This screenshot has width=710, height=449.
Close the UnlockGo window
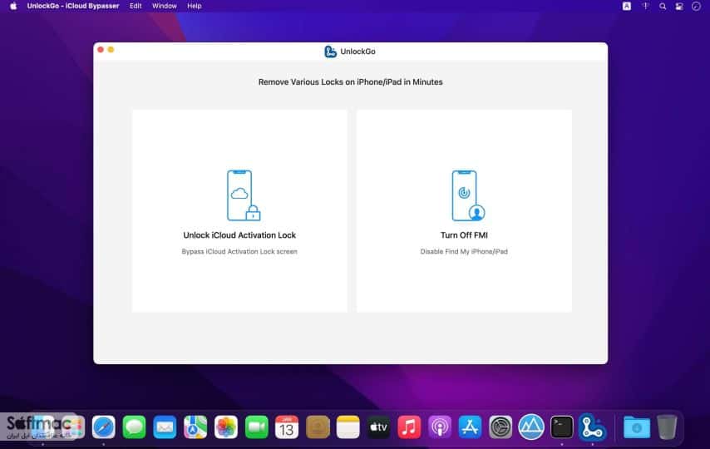click(101, 49)
